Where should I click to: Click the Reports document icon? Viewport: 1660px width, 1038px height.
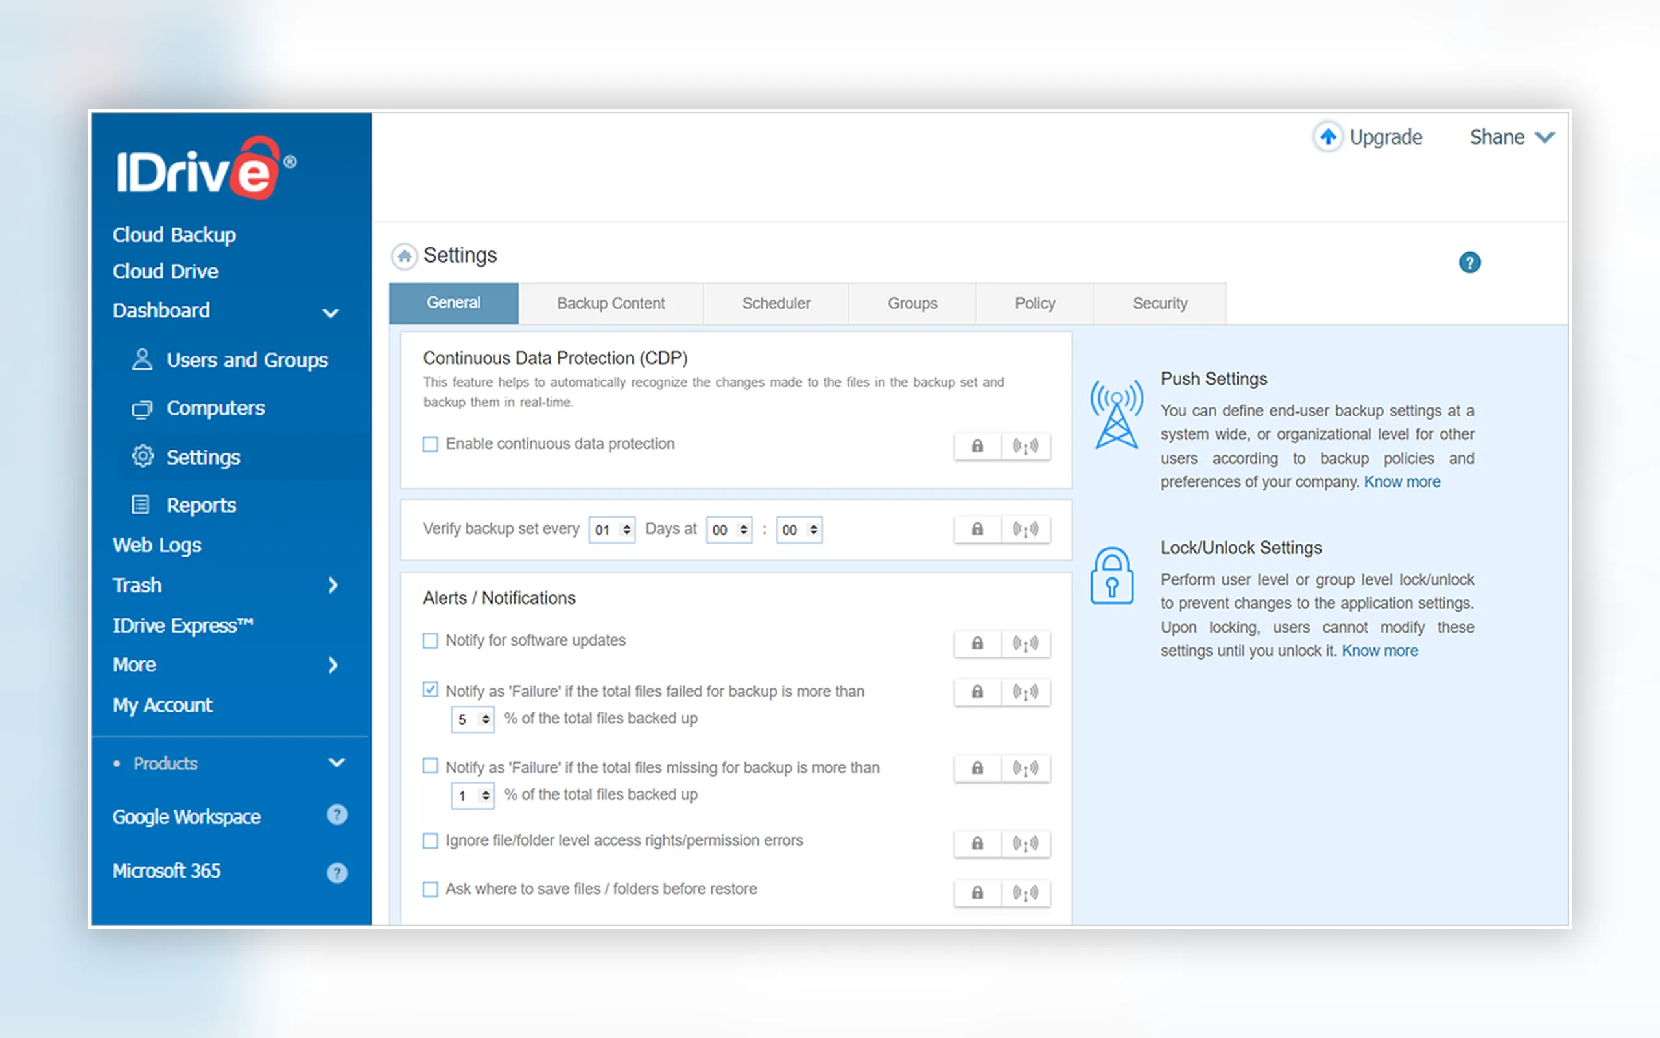point(141,505)
